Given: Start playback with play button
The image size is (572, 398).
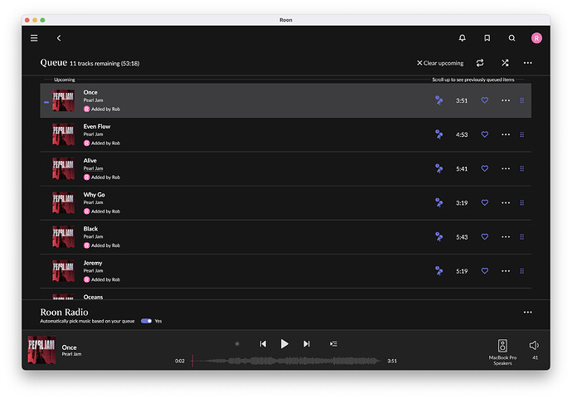Looking at the screenshot, I should [x=284, y=343].
